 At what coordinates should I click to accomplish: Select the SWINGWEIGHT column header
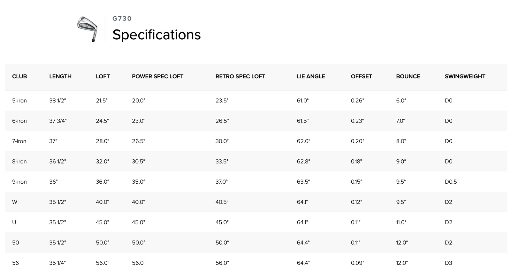click(x=465, y=76)
